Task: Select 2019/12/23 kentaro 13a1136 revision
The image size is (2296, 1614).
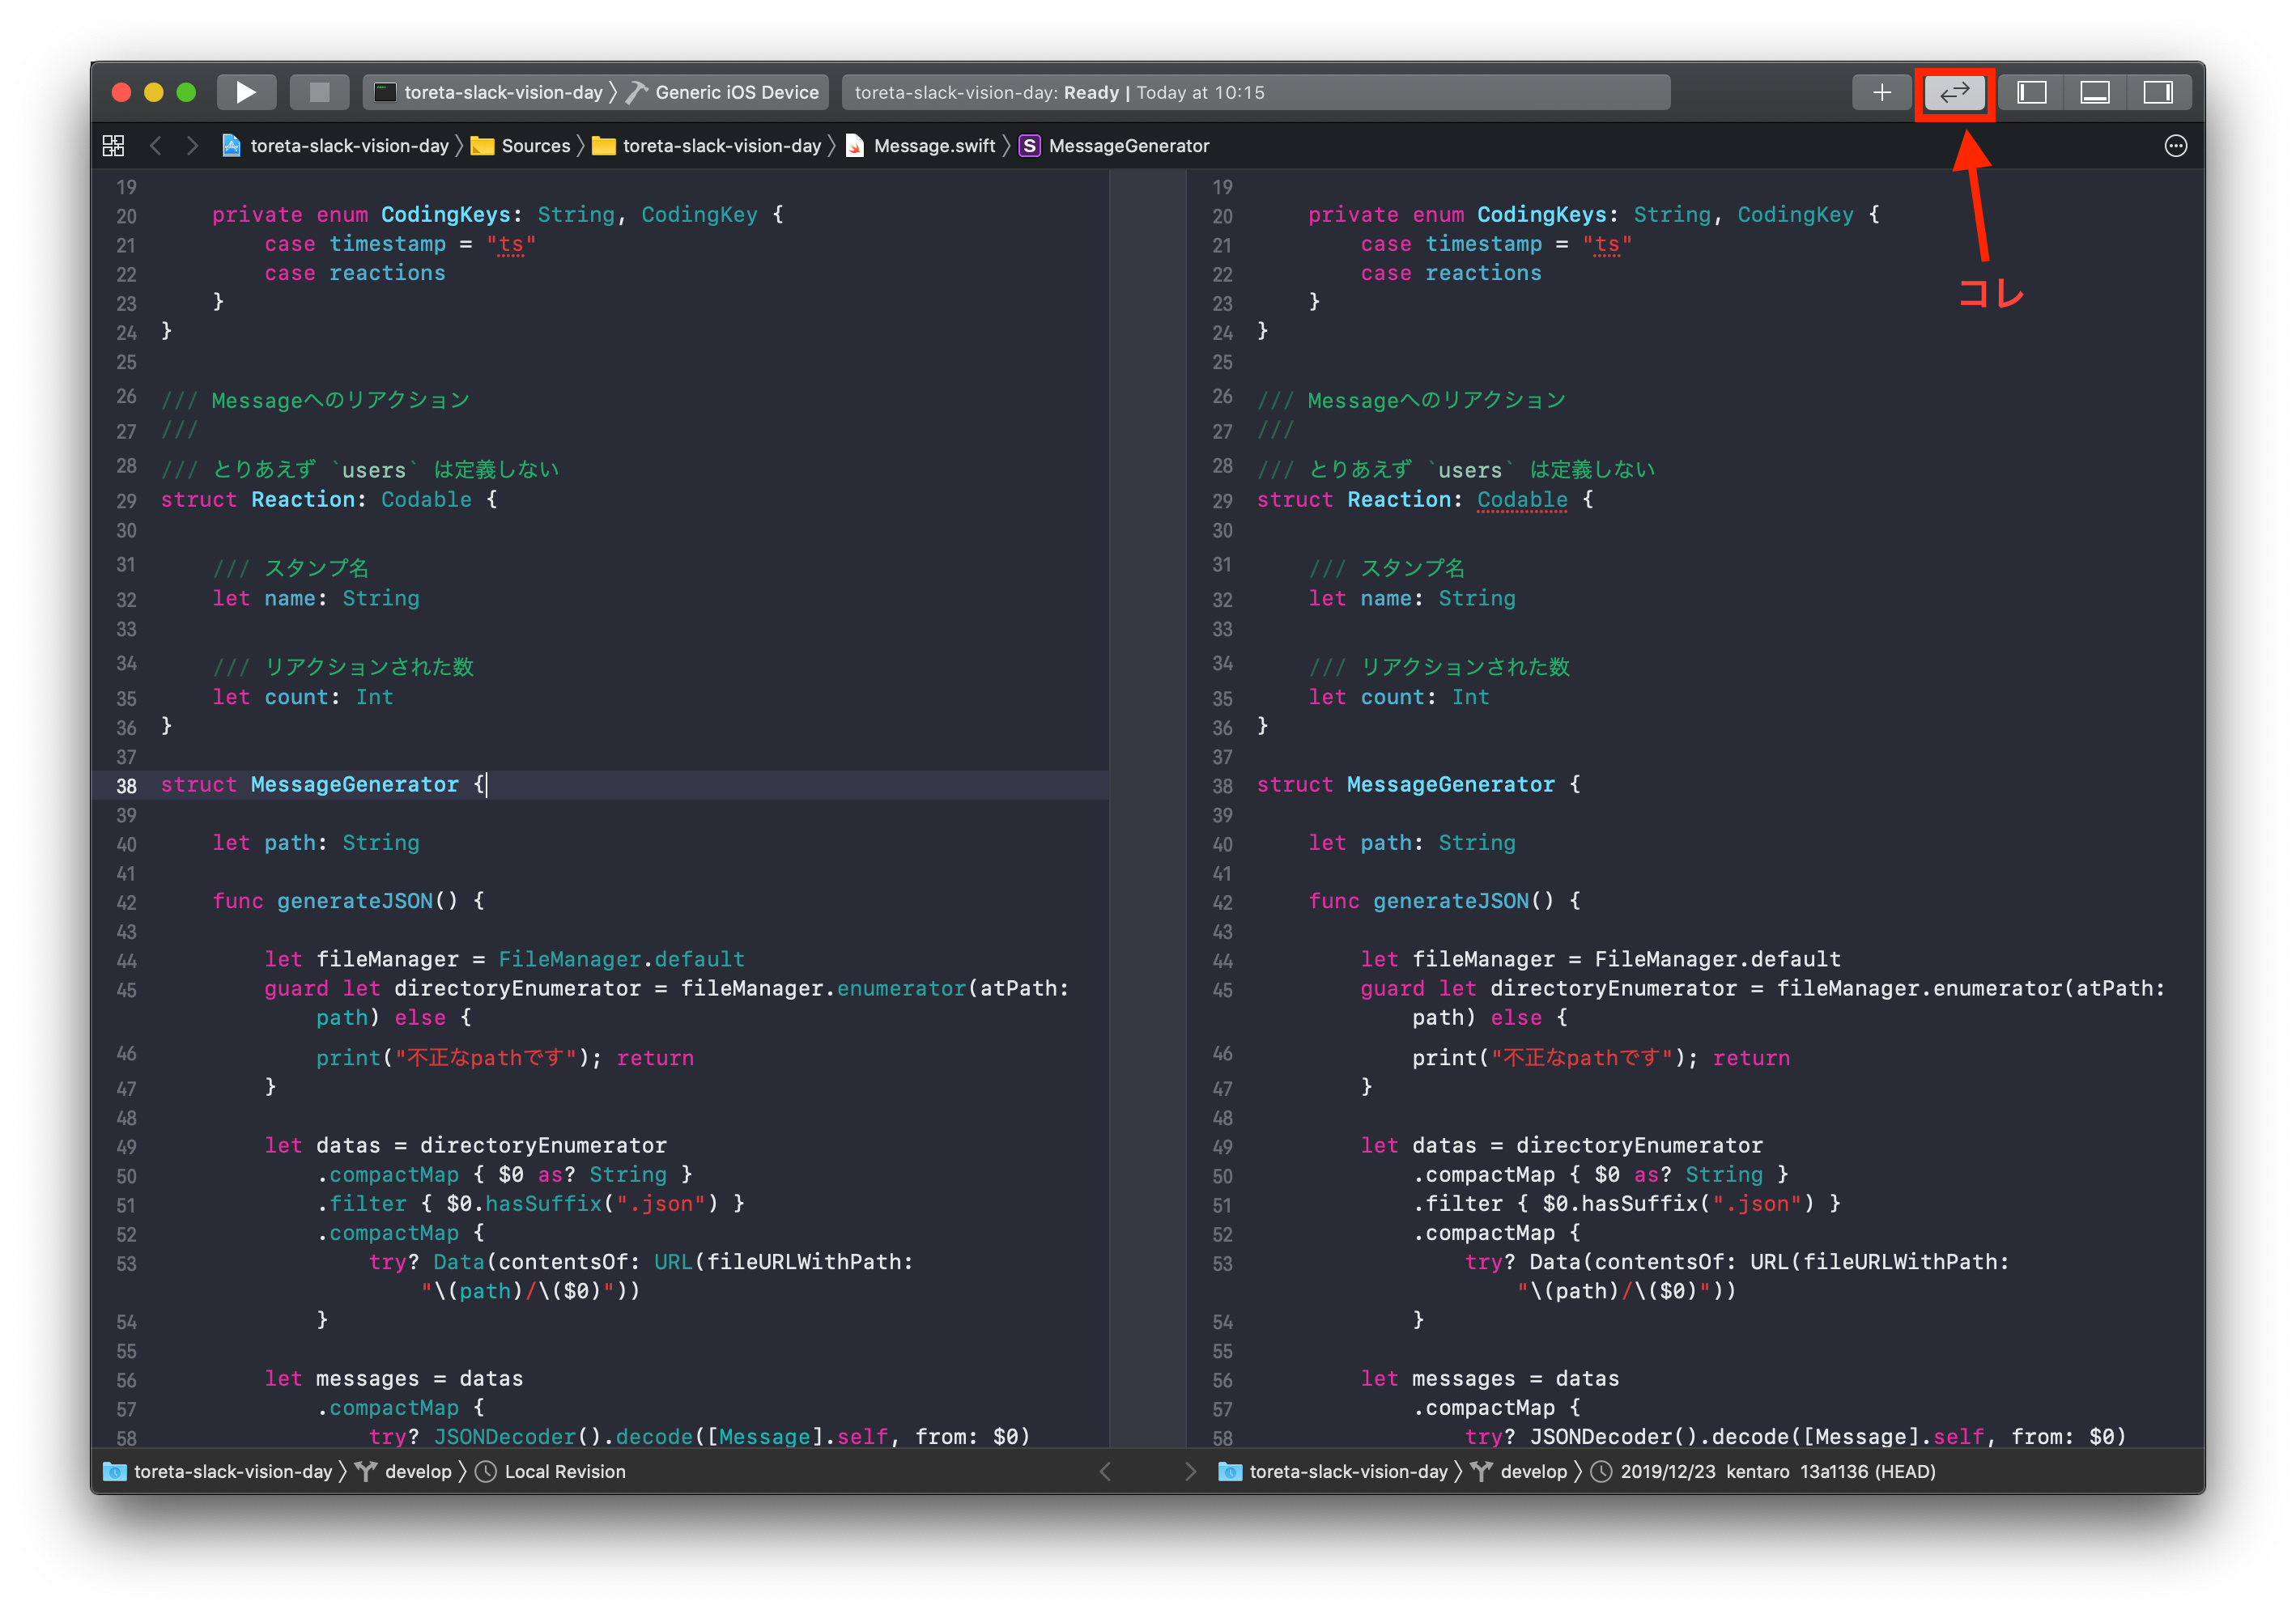Action: pos(1778,1471)
